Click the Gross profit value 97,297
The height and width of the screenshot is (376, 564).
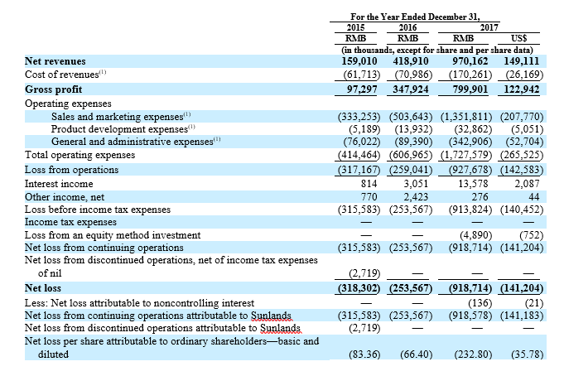click(x=362, y=89)
